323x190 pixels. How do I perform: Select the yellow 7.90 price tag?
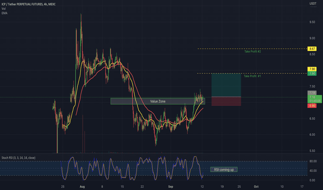(x=312, y=69)
